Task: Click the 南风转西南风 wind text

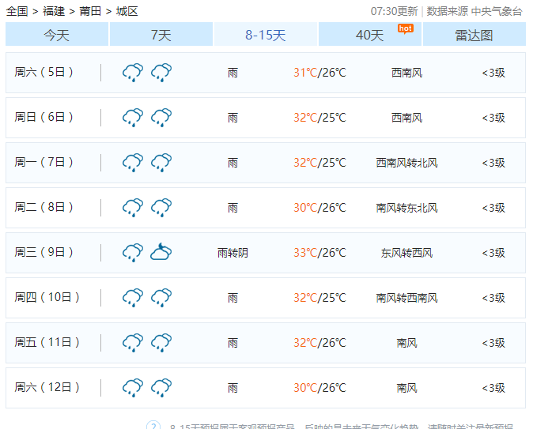Action: (x=407, y=298)
